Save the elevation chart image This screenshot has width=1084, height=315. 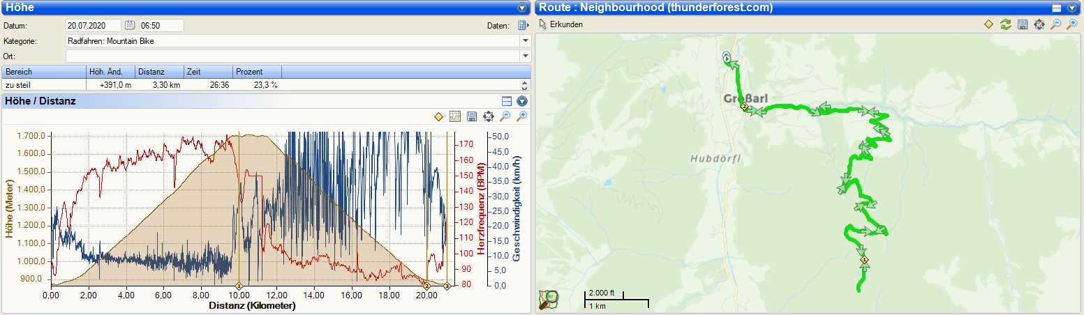472,116
